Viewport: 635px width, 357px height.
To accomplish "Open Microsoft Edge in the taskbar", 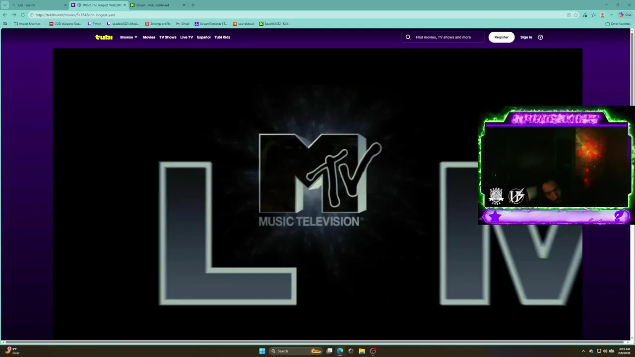I will click(x=340, y=351).
